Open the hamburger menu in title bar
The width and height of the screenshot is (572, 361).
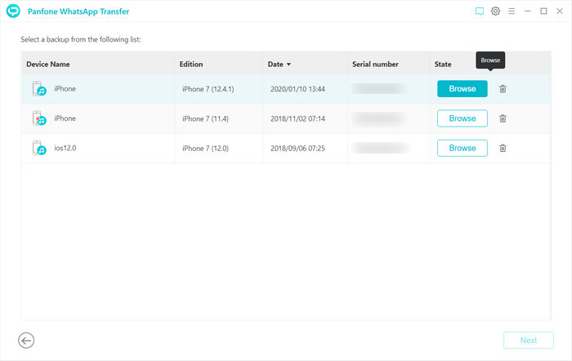[x=512, y=11]
